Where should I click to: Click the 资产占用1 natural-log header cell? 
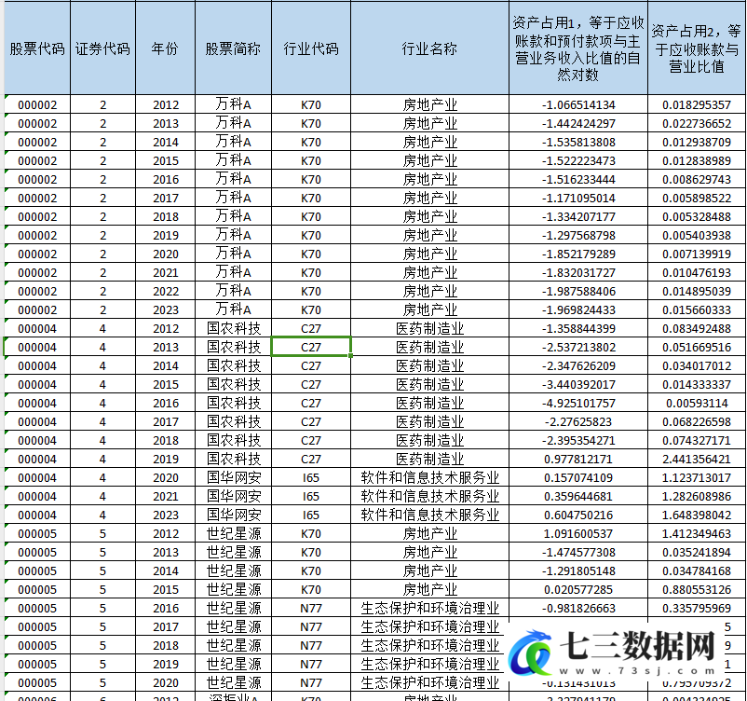(x=578, y=48)
